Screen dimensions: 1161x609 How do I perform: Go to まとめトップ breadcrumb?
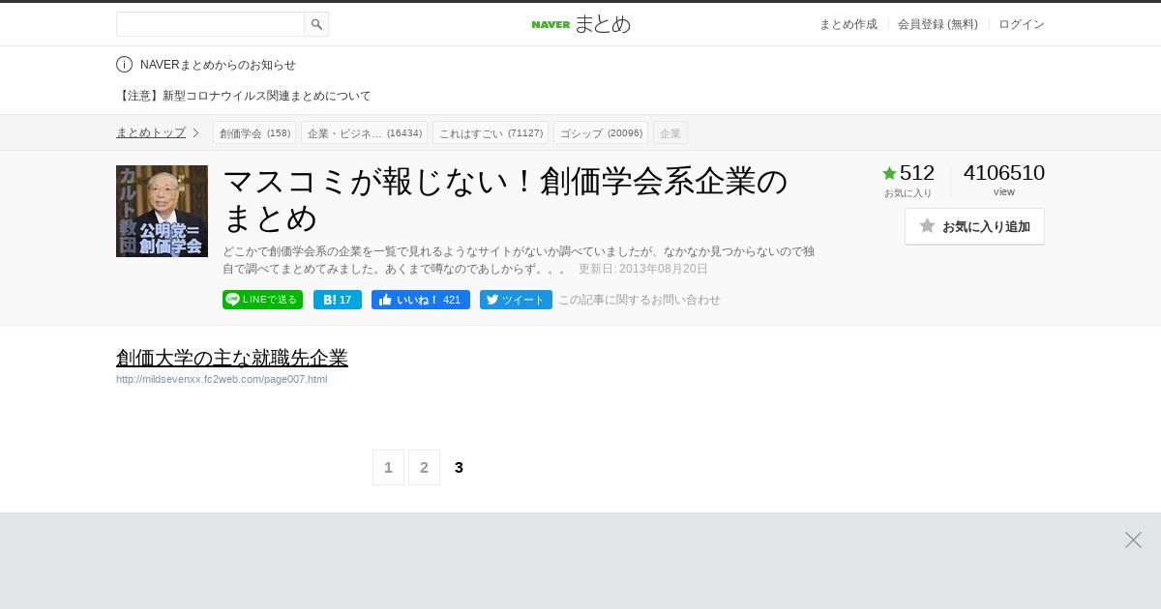point(151,132)
